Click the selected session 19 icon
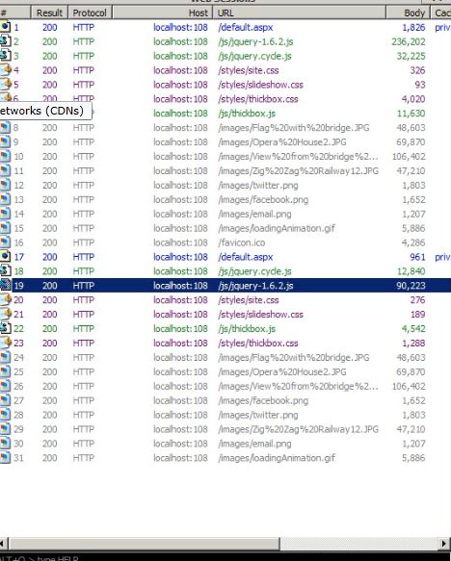This screenshot has width=451, height=561. click(x=5, y=285)
